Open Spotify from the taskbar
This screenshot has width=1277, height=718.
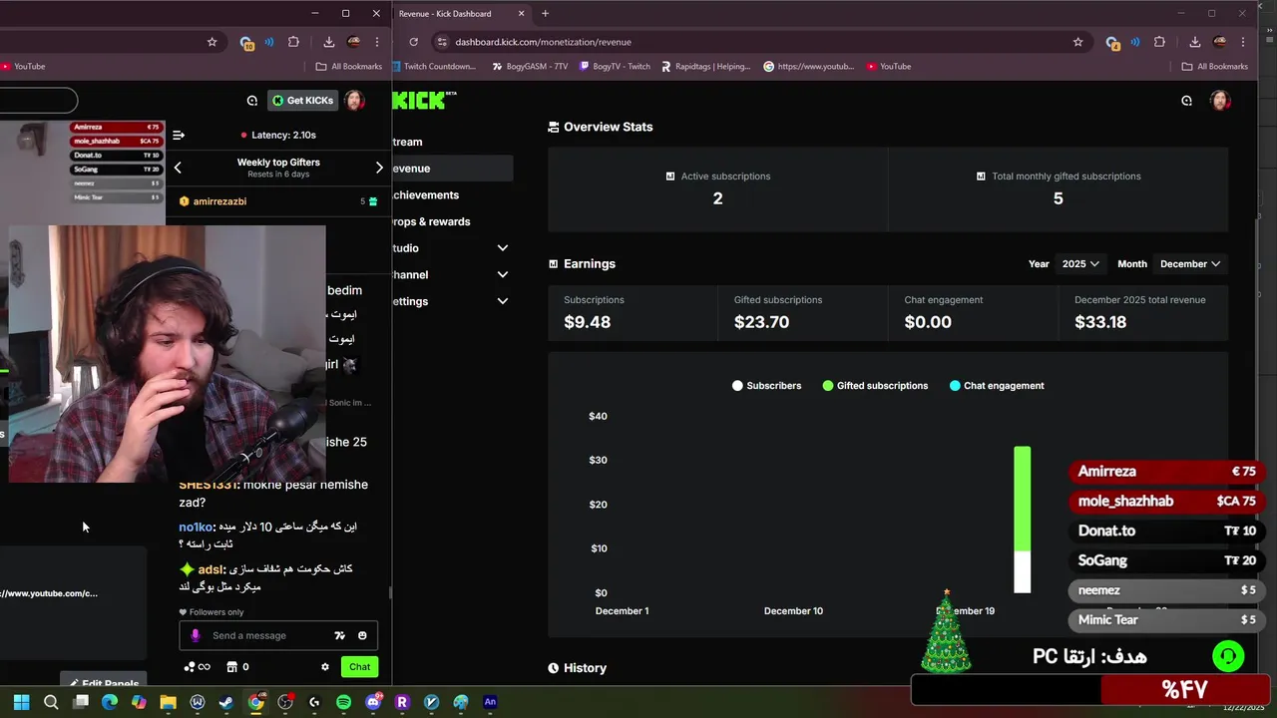pos(343,702)
